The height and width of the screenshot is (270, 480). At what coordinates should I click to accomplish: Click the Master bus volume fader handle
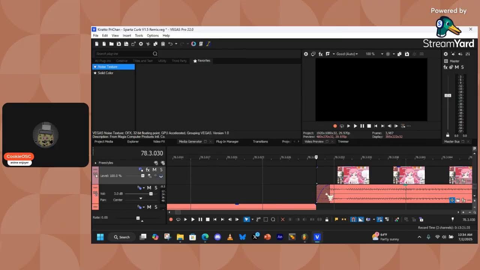click(x=448, y=96)
